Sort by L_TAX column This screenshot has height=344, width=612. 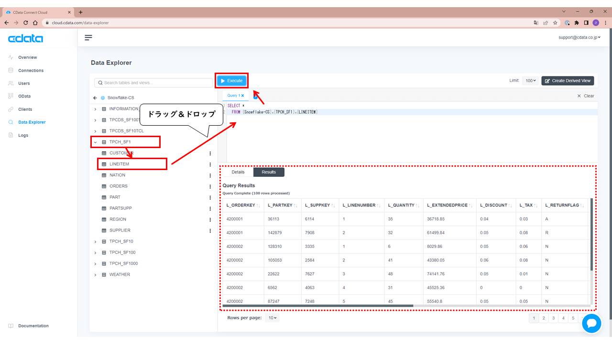point(536,205)
